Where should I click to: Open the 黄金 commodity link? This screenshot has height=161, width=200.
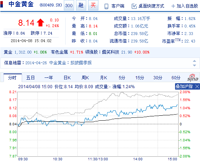click(x=8, y=52)
